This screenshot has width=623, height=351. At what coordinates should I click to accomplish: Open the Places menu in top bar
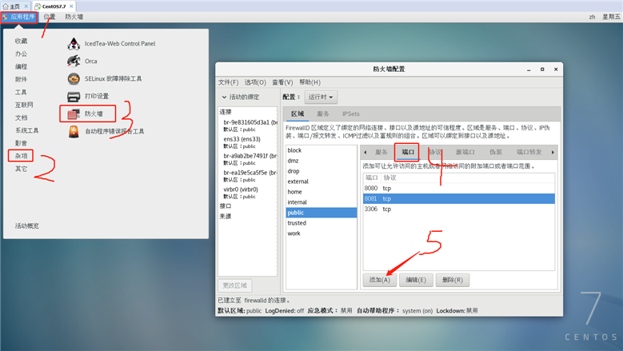(50, 17)
